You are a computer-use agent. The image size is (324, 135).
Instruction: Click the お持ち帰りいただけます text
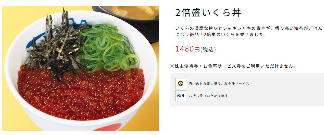(208, 96)
